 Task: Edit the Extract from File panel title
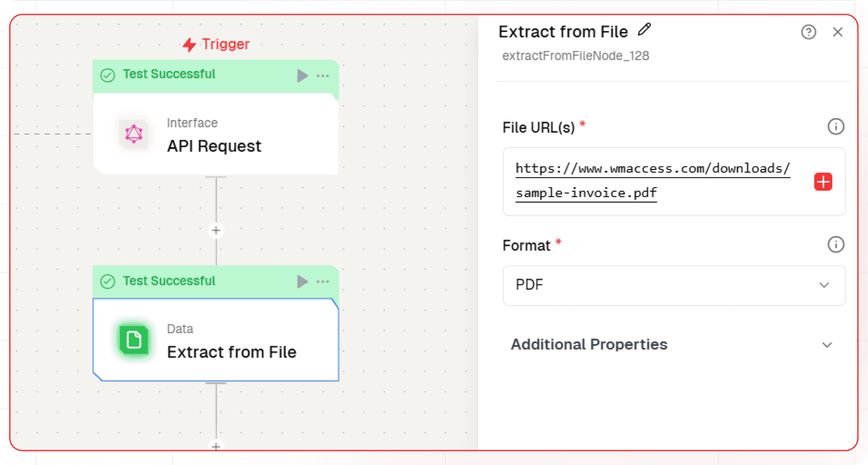point(644,30)
